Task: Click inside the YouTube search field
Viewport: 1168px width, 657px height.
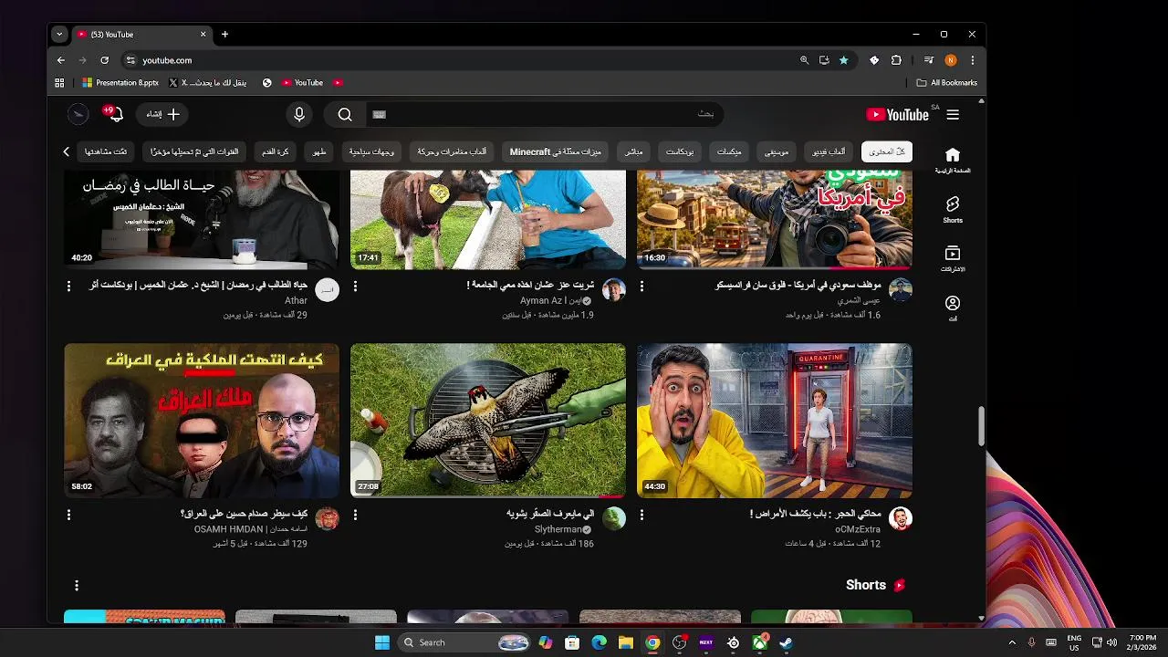Action: pyautogui.click(x=547, y=114)
